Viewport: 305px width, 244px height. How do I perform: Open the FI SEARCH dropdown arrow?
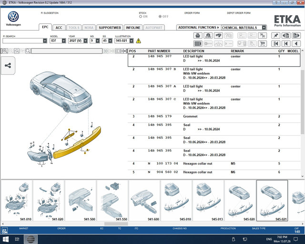pos(45,41)
